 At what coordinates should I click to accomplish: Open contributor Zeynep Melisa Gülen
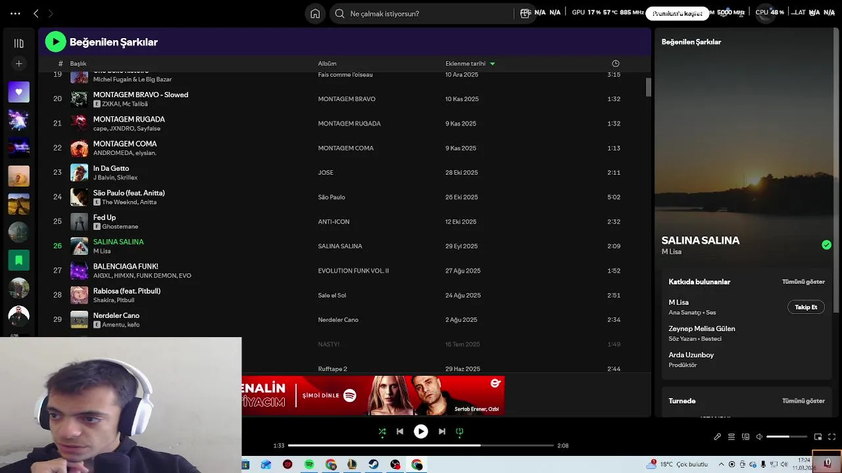tap(702, 328)
